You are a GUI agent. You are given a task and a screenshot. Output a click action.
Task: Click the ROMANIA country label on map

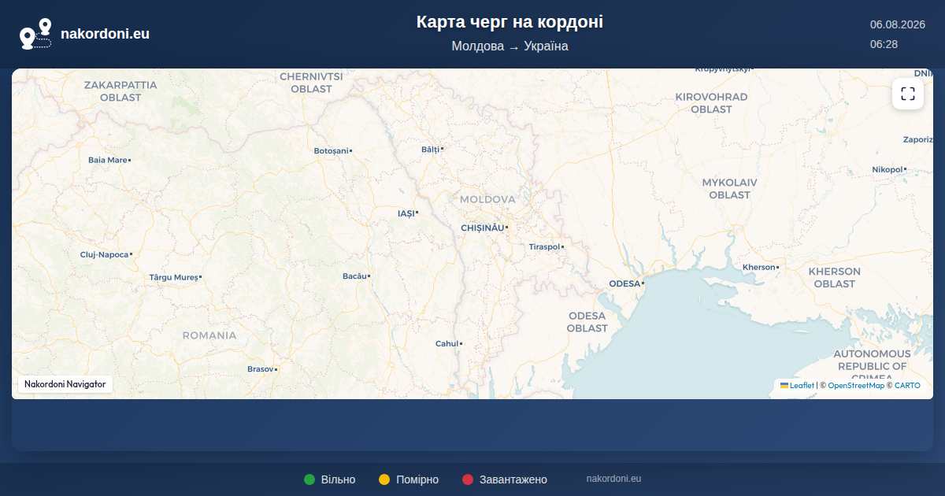coord(209,335)
